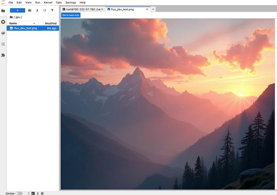This screenshot has height=195, width=277.
Task: Click the gpu breadcrumb folder
Action: (x=18, y=17)
